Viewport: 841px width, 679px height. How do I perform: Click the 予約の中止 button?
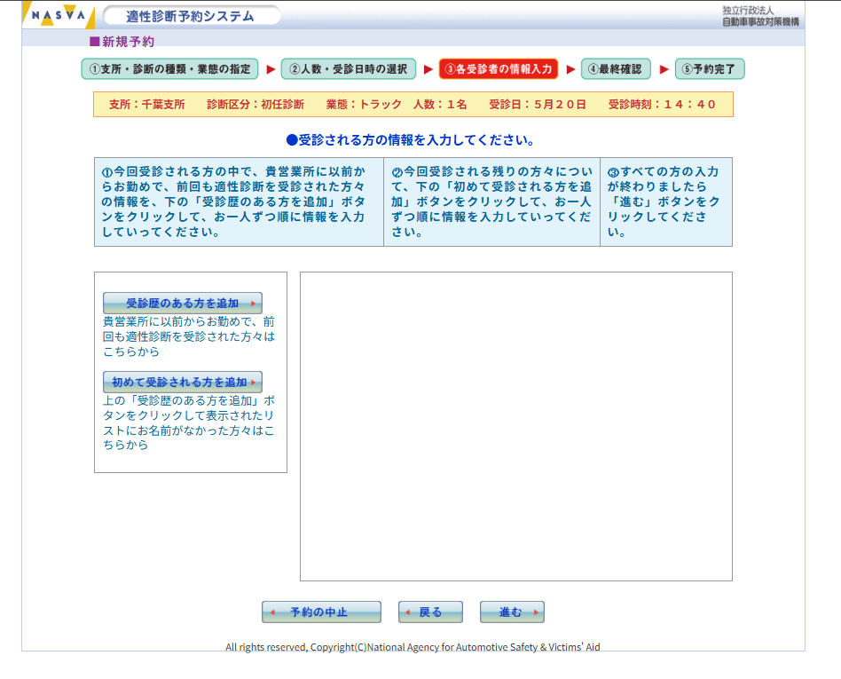click(x=321, y=612)
